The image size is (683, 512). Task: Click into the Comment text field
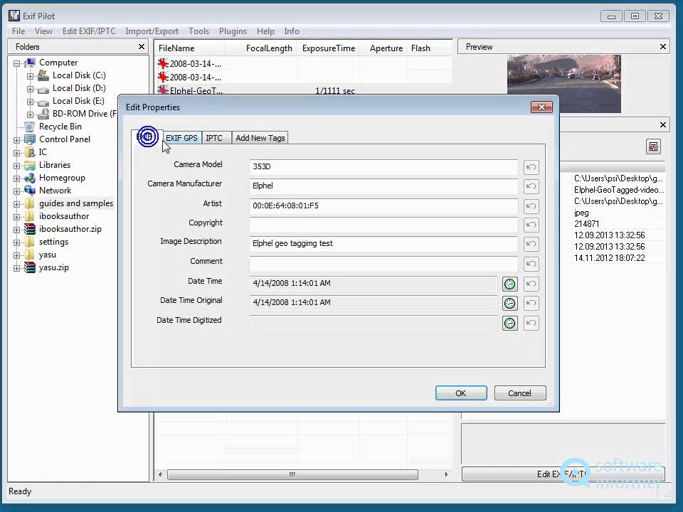(x=383, y=264)
